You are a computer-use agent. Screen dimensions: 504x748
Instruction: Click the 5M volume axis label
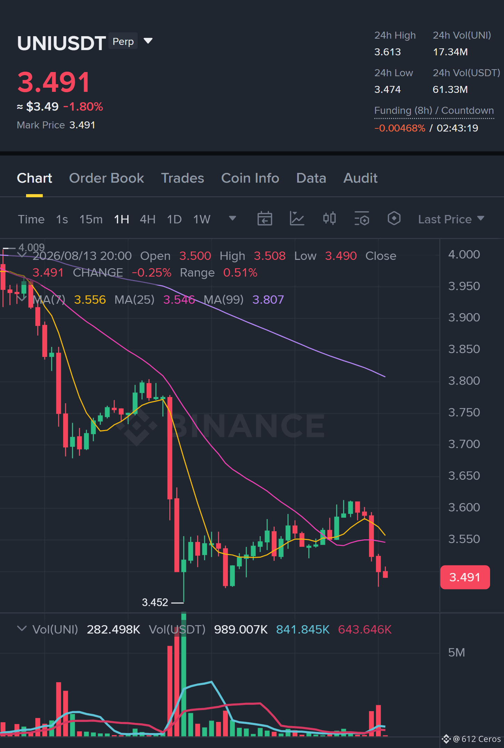point(456,652)
